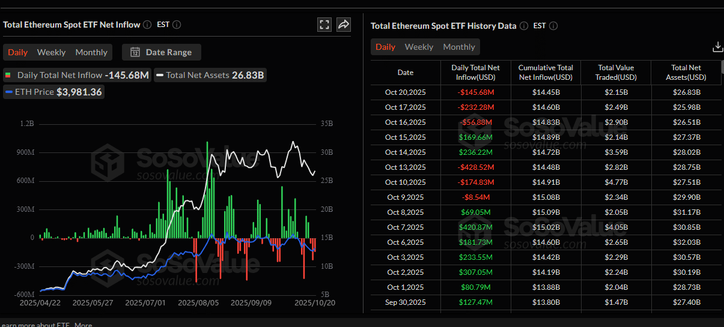This screenshot has height=327, width=724.
Task: Click info icon next to chart EST
Action: tap(177, 25)
